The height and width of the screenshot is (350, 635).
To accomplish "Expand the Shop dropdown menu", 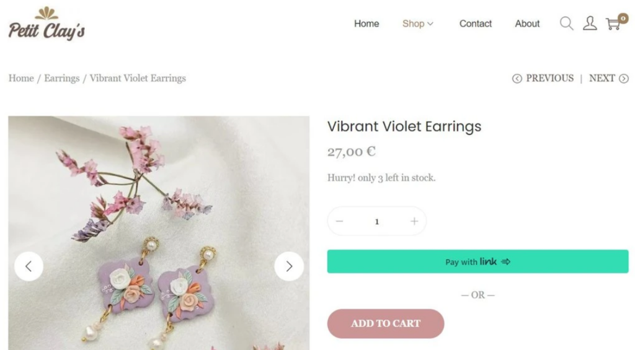I will (418, 24).
